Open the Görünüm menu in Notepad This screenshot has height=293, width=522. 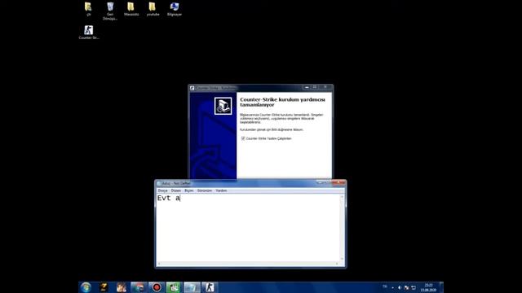205,190
